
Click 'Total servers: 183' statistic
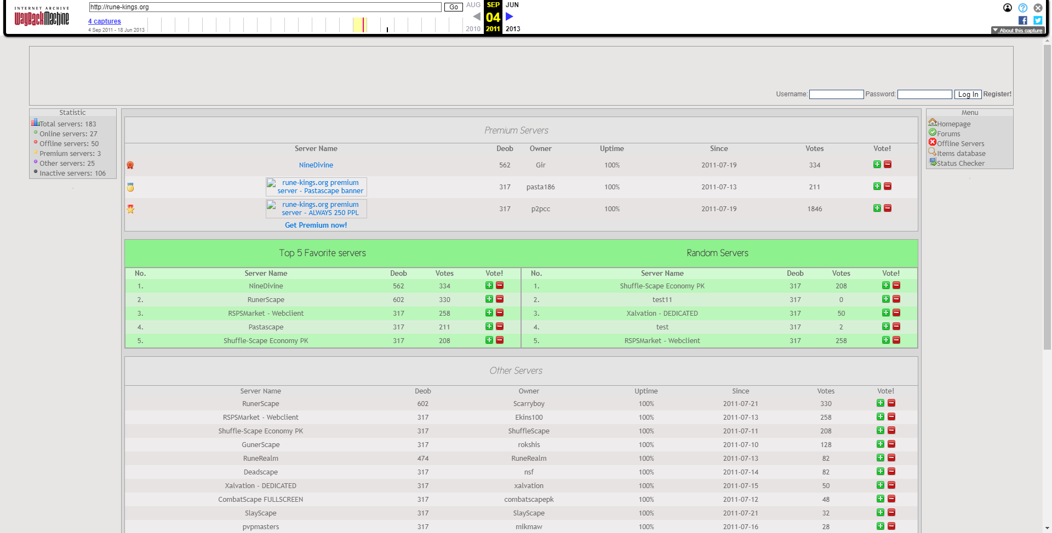pyautogui.click(x=67, y=124)
